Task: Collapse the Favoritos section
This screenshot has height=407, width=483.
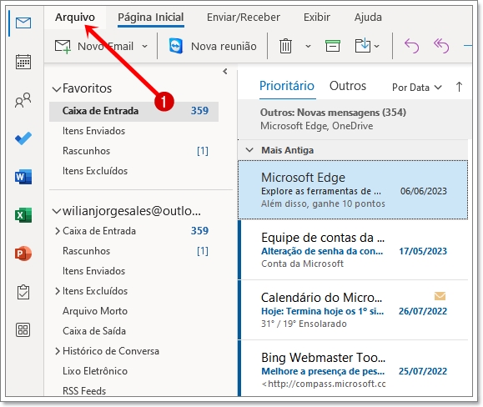Action: (57, 89)
